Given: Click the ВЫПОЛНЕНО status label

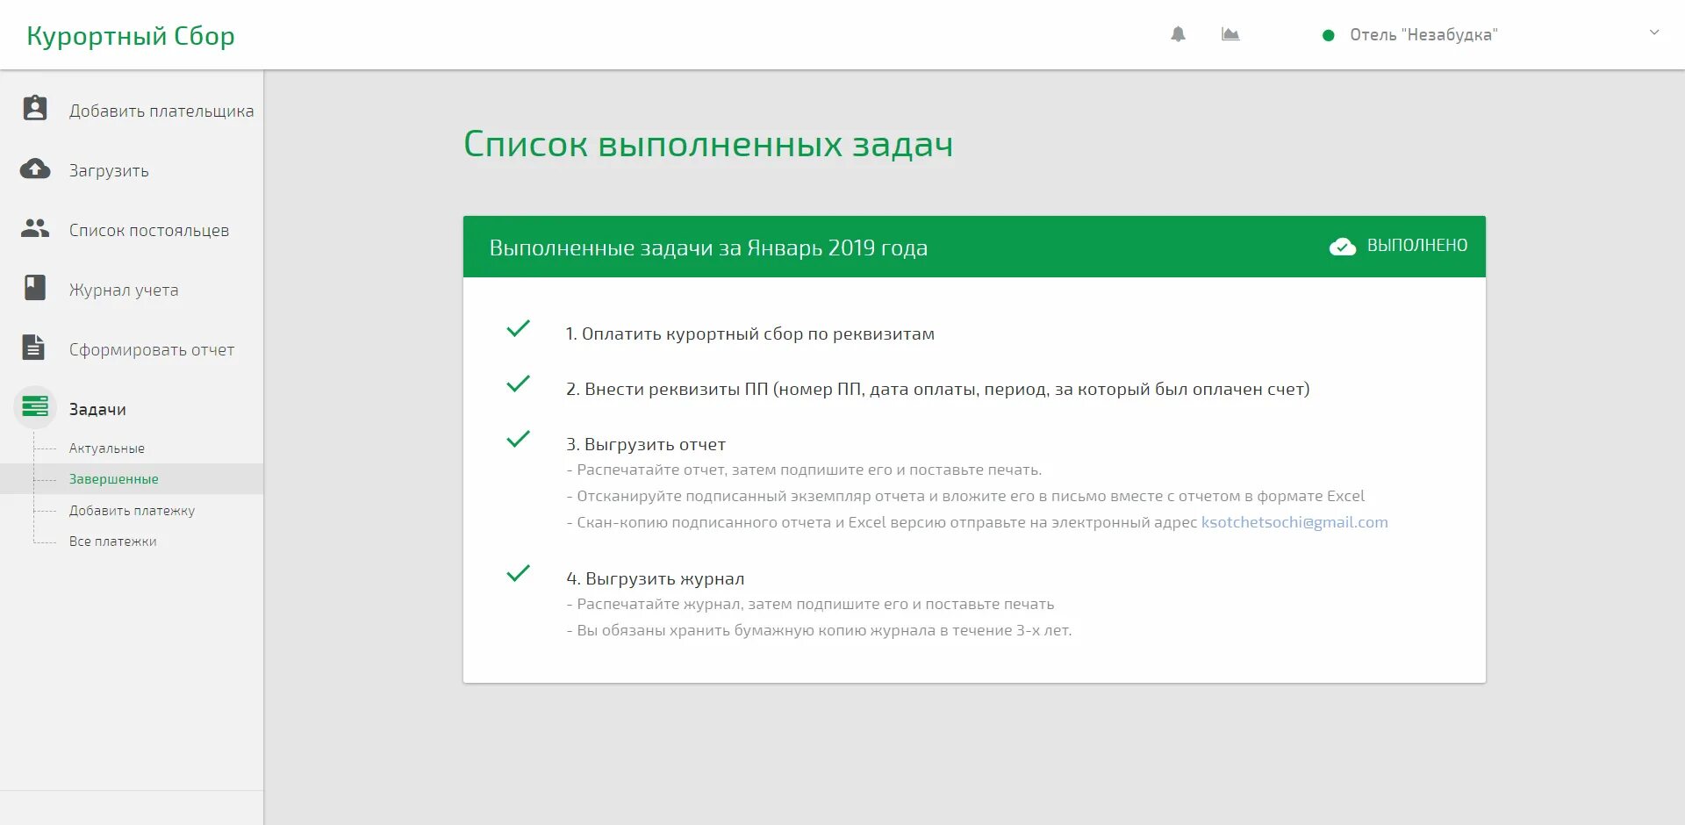Looking at the screenshot, I should 1417,246.
